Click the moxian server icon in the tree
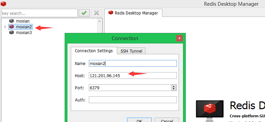 pos(12,21)
